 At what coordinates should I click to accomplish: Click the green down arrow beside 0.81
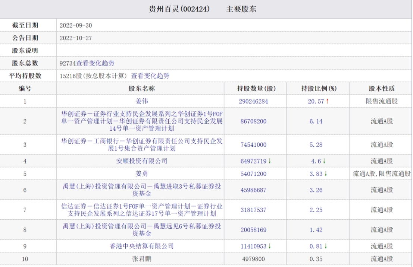coord(326,246)
